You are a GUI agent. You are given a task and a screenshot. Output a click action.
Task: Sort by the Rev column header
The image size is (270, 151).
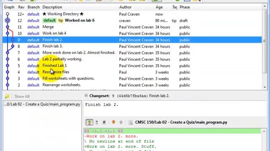point(21,7)
